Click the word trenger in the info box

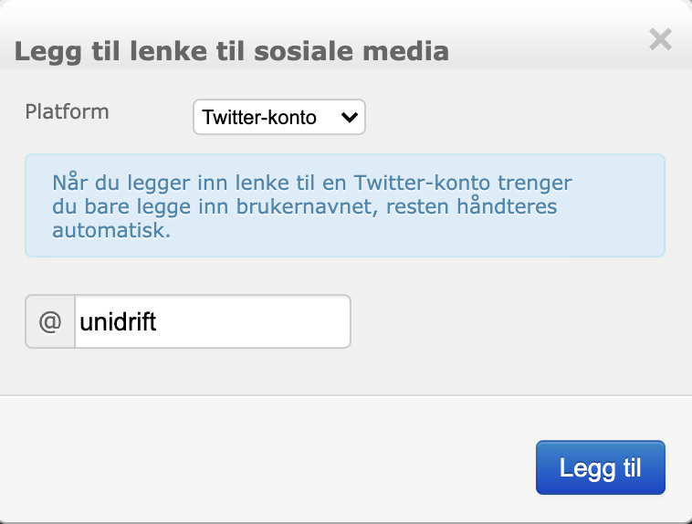(535, 183)
